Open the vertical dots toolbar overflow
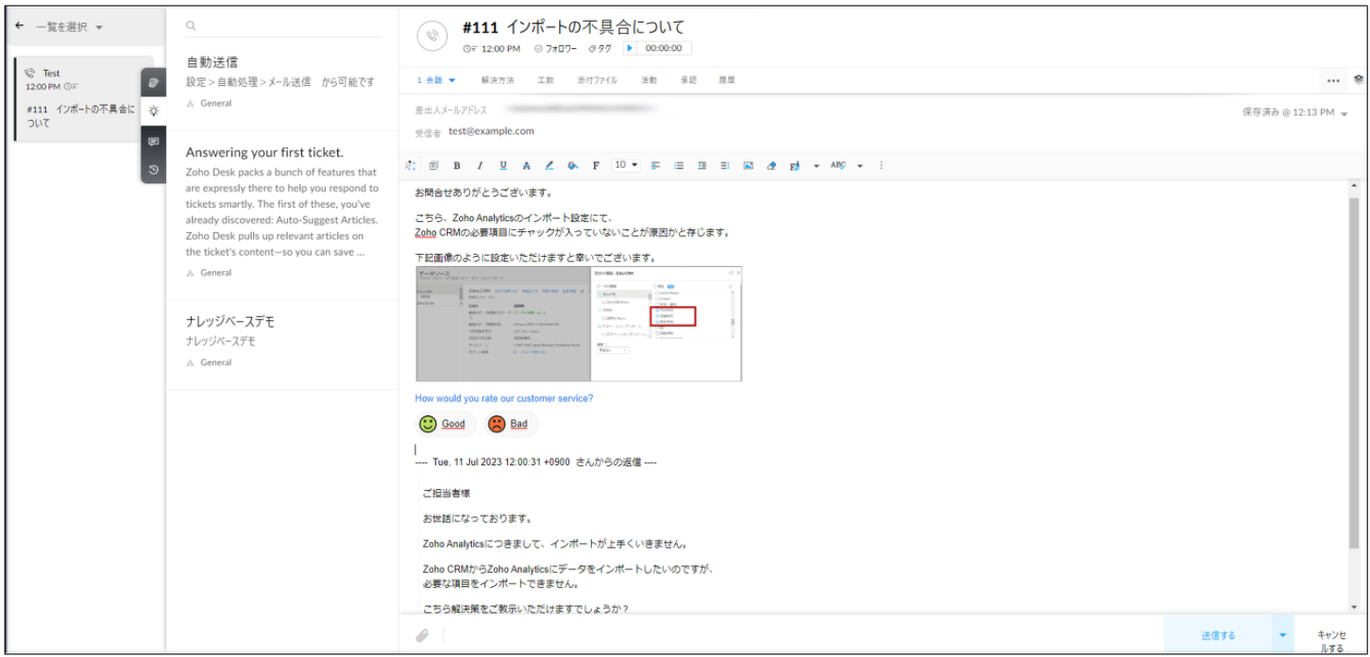Image resolution: width=1370 pixels, height=657 pixels. click(x=882, y=165)
